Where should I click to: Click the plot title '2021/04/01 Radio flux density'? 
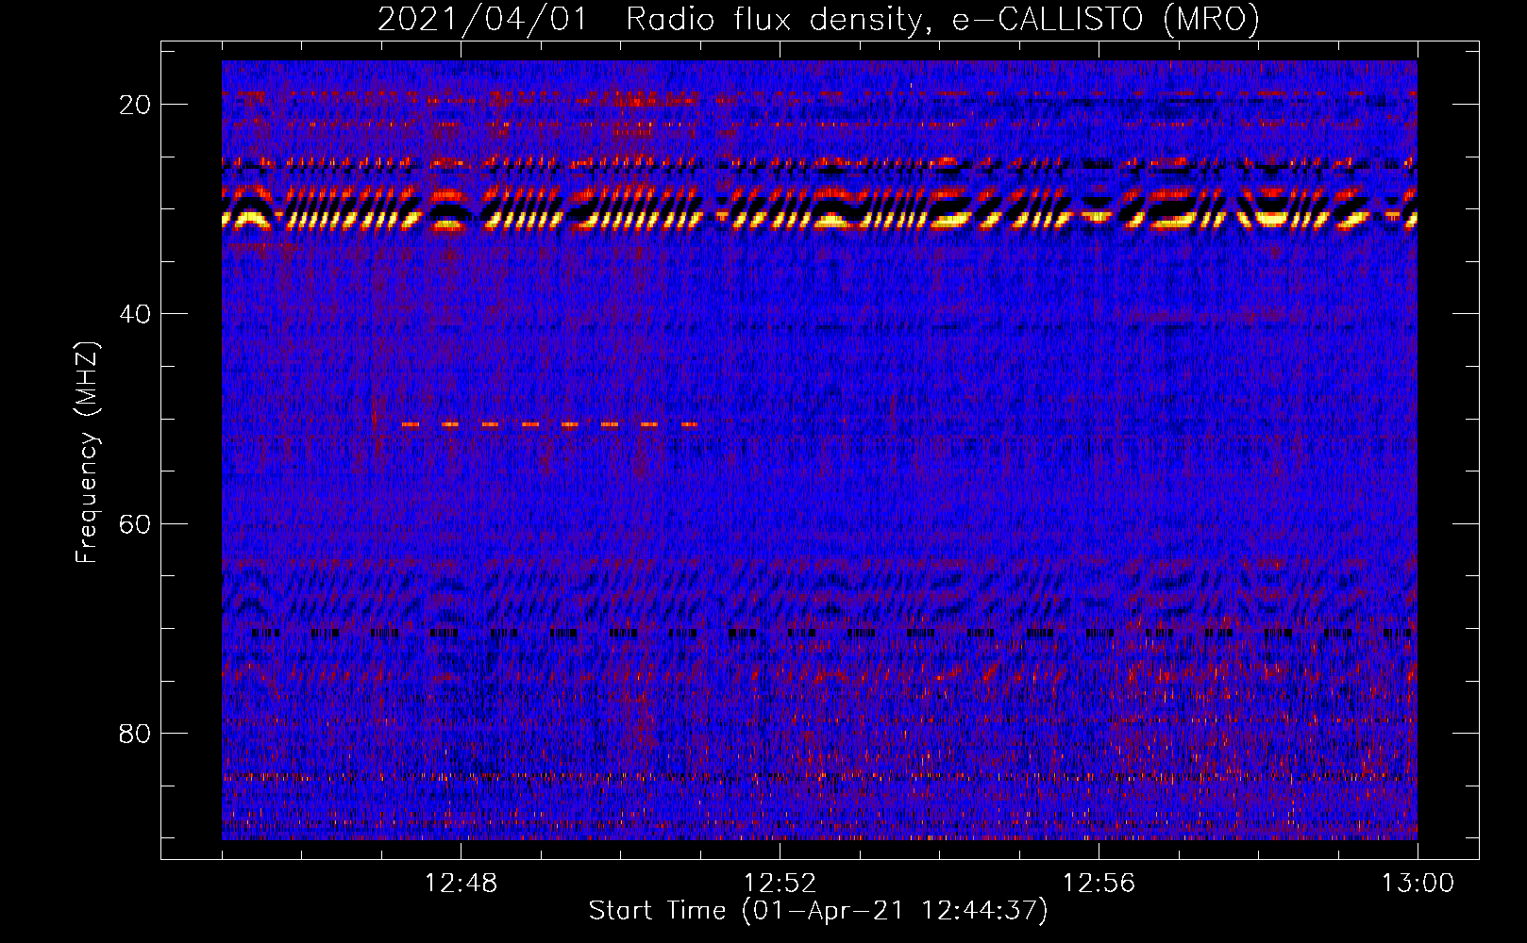coord(818,19)
